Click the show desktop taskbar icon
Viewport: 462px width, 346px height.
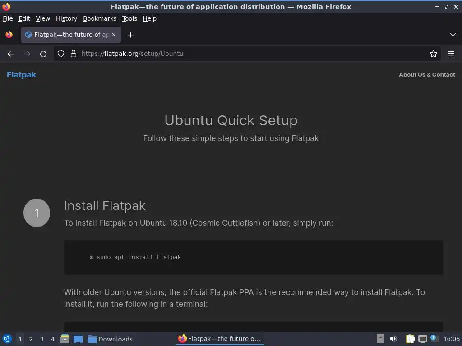tap(78, 339)
